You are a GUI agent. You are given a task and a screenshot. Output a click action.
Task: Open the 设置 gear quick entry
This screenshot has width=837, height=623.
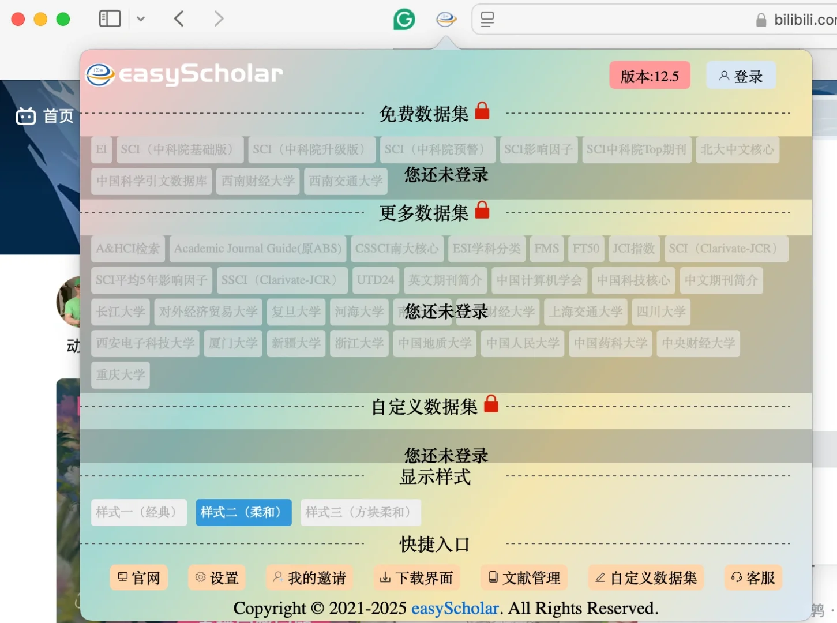(216, 577)
